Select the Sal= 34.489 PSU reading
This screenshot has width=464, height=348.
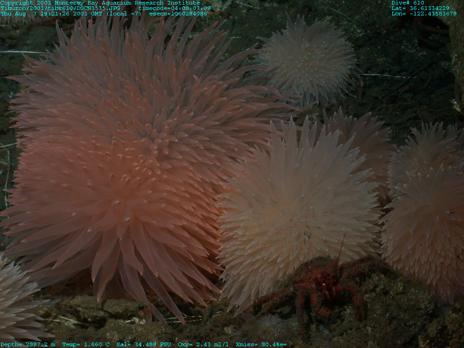coord(144,344)
